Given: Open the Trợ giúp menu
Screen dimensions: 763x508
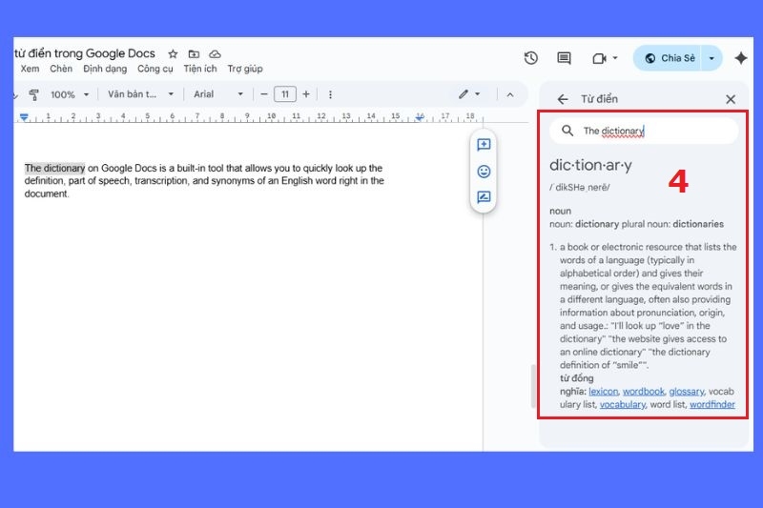Looking at the screenshot, I should pos(245,69).
